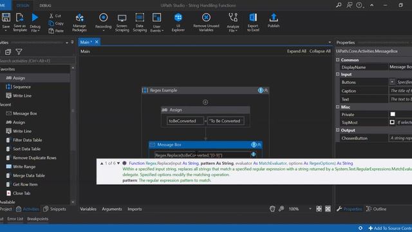The image size is (412, 232).
Task: Save the project with the Save icon
Action: tap(6, 21)
